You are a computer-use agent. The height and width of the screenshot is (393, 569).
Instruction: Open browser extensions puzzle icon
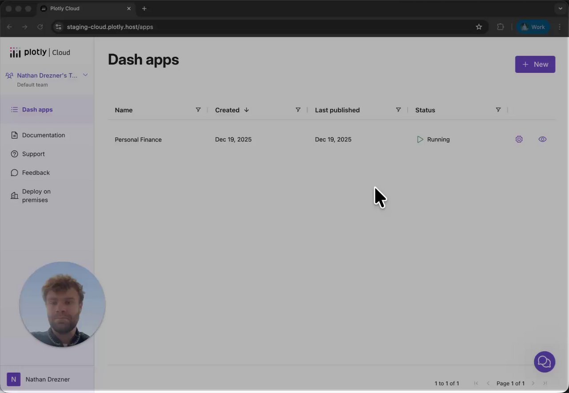pos(501,27)
